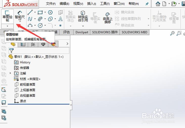185x128 pixels.
Task: Click the zoom to fit icon
Action: tap(172, 33)
